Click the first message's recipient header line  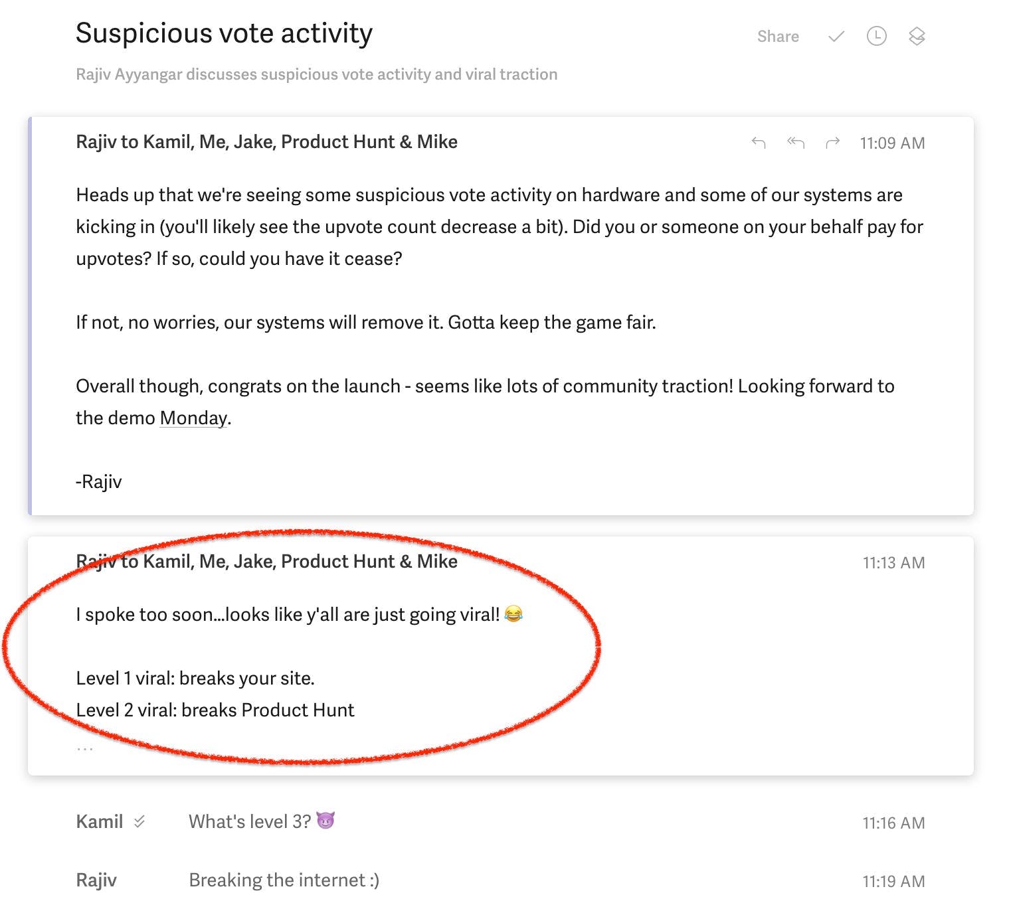click(266, 142)
